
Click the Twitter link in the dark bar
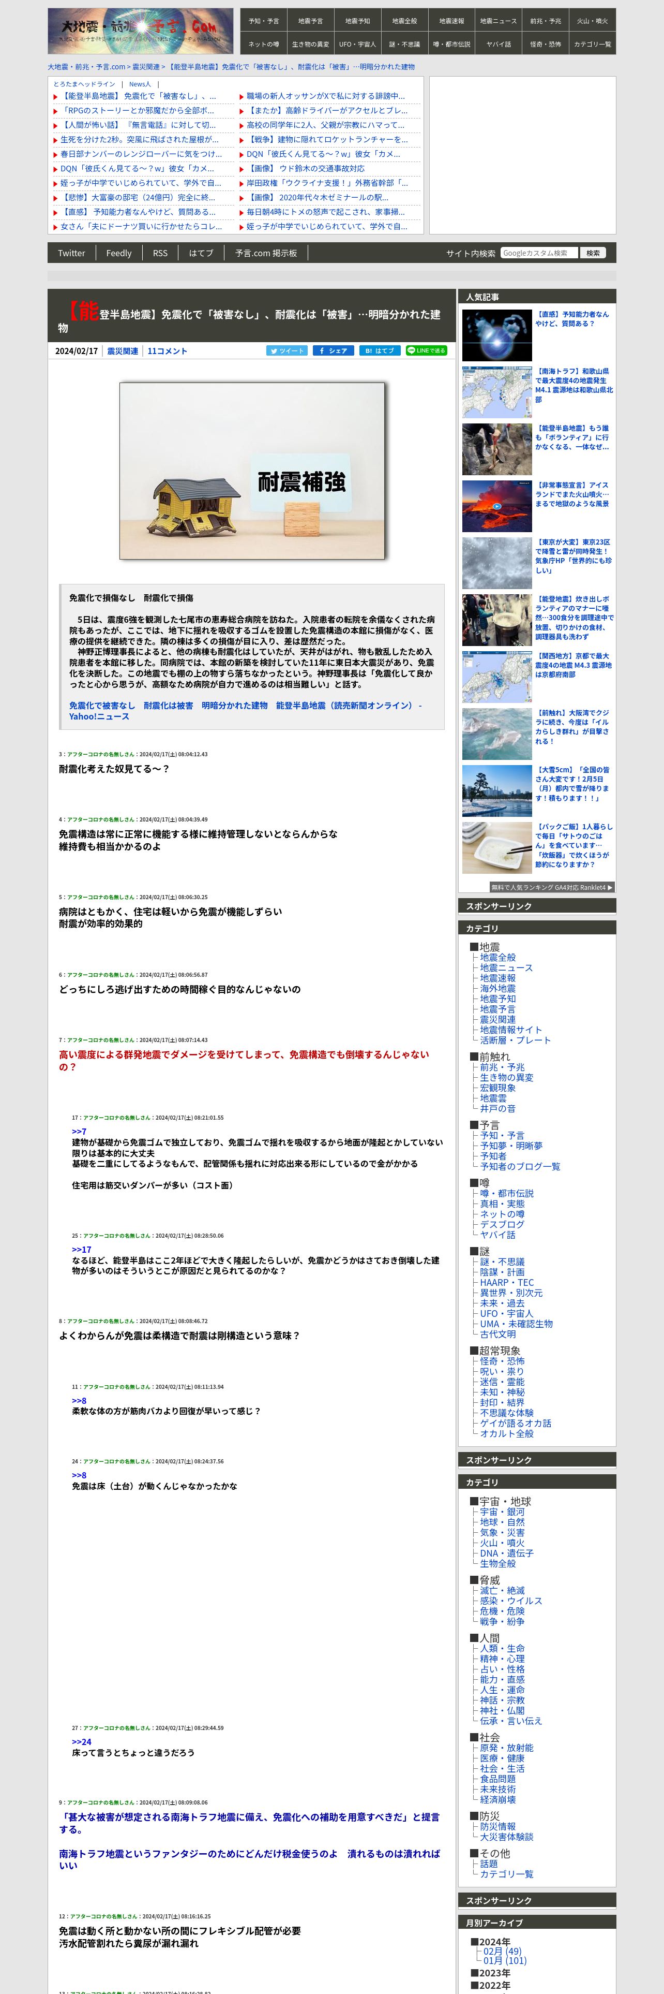[x=72, y=253]
